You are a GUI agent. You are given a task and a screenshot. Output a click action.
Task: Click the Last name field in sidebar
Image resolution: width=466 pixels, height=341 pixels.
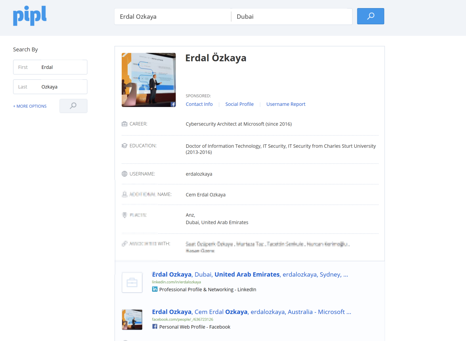[x=50, y=87]
